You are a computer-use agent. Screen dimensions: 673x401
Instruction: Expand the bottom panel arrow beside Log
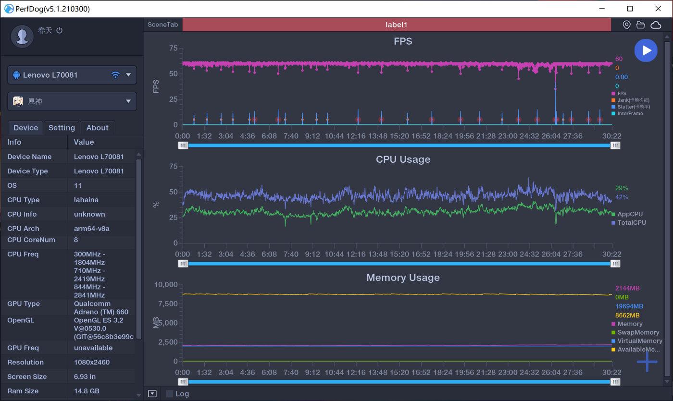click(x=152, y=394)
